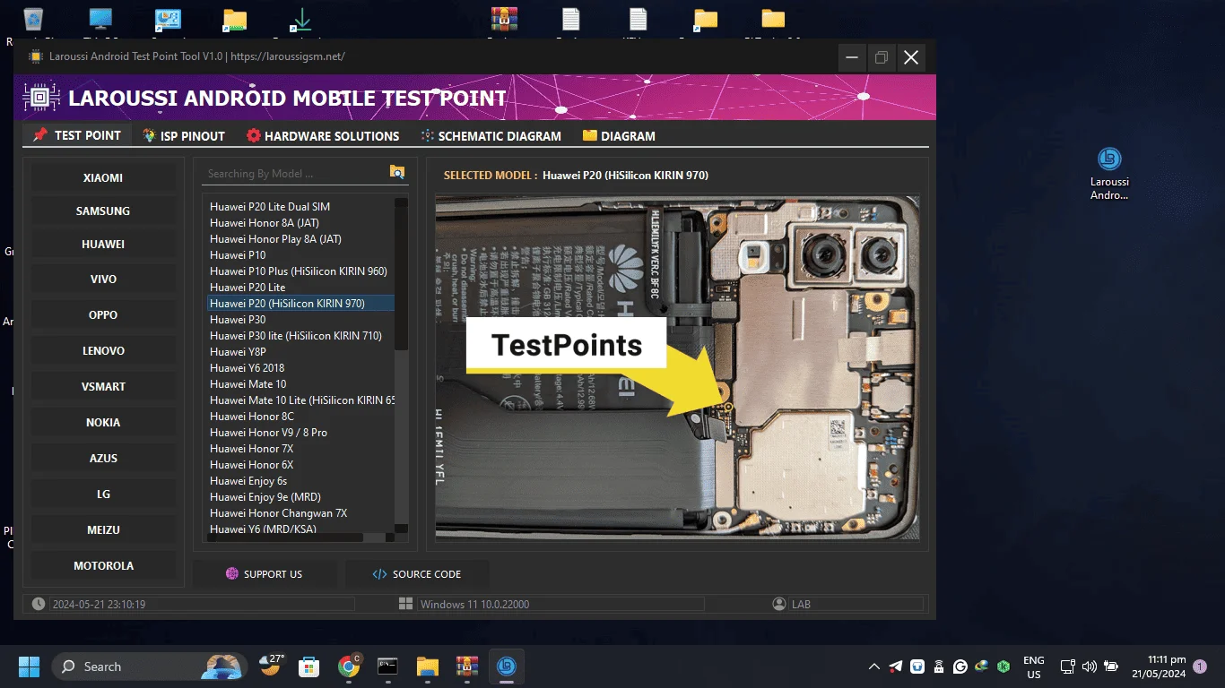The image size is (1225, 688).
Task: Open WinRAR from the taskbar
Action: click(466, 666)
